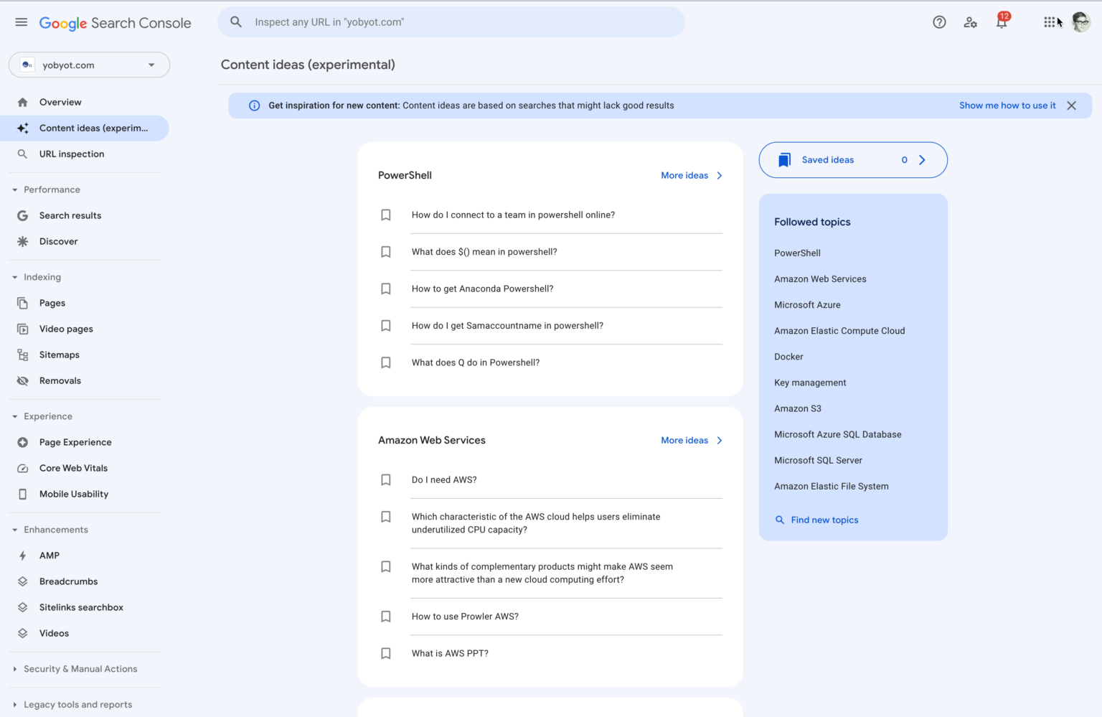Open the yobyot.com property dropdown
Viewport: 1102px width, 717px height.
[89, 65]
